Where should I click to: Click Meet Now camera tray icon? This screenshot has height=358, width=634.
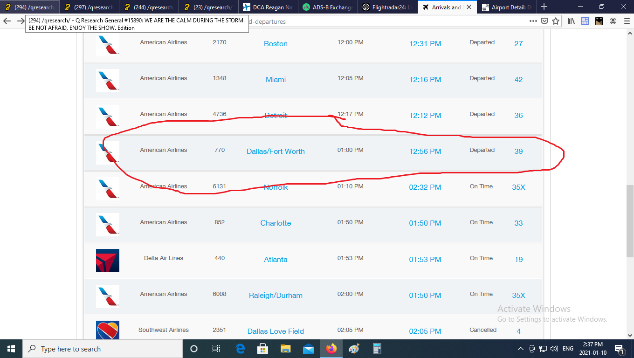[x=532, y=349]
